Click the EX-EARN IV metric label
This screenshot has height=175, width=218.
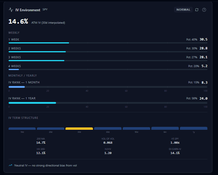click(x=175, y=149)
